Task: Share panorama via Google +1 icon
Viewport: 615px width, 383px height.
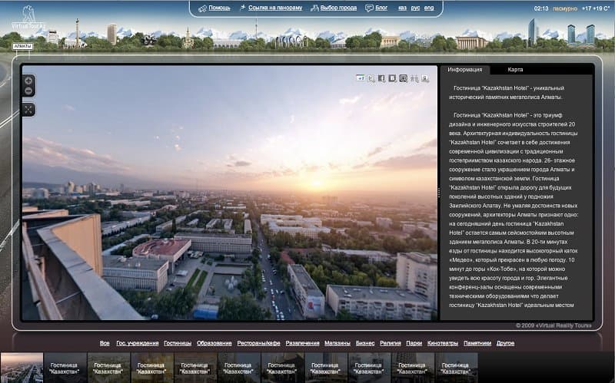Action: (x=361, y=78)
